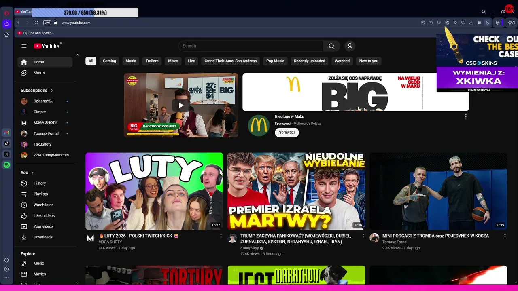This screenshot has width=518, height=291.
Task: Open Watch later in sidebar
Action: [45, 205]
